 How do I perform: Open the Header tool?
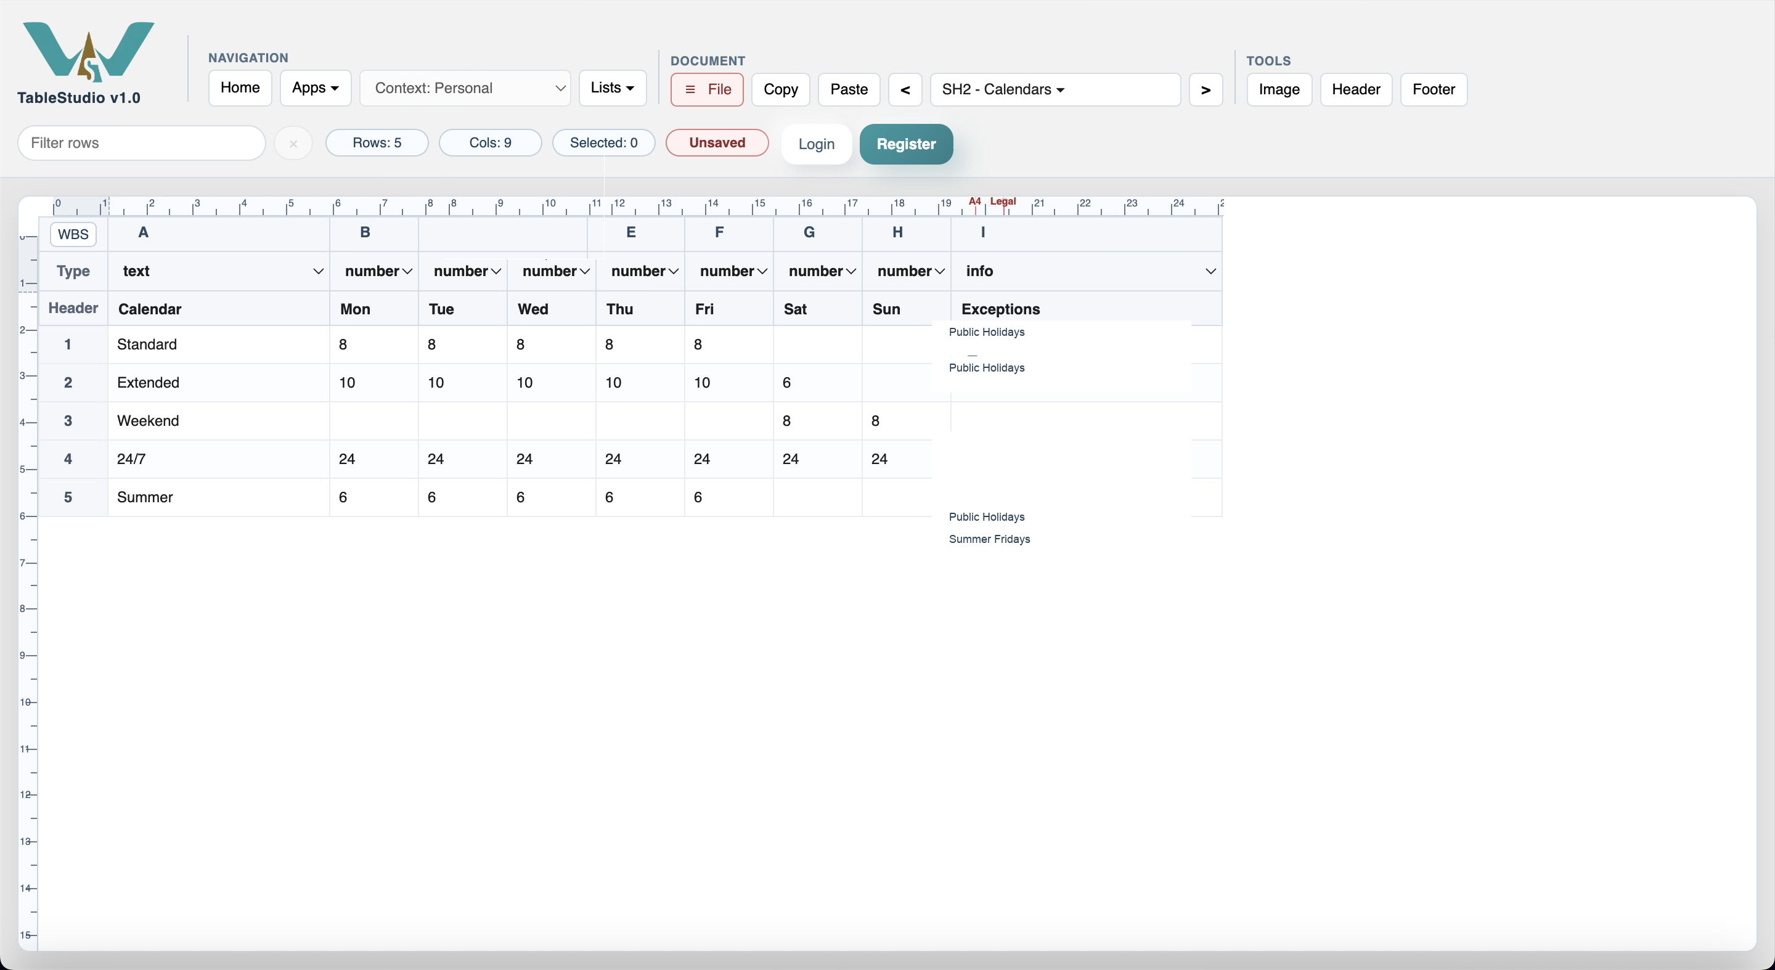[x=1355, y=89]
